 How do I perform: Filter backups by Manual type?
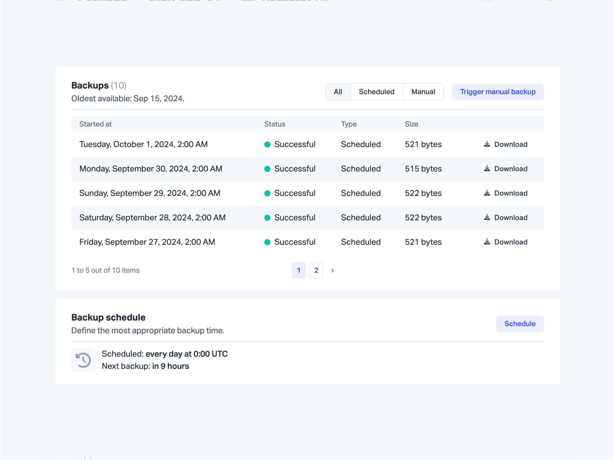(x=423, y=92)
